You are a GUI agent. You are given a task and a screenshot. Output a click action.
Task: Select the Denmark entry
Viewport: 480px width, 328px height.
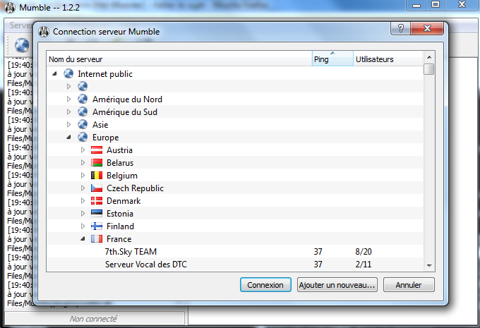pyautogui.click(x=235, y=201)
